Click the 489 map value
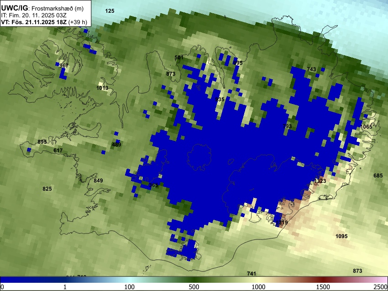The height and width of the screenshot is (291, 388). pyautogui.click(x=116, y=145)
